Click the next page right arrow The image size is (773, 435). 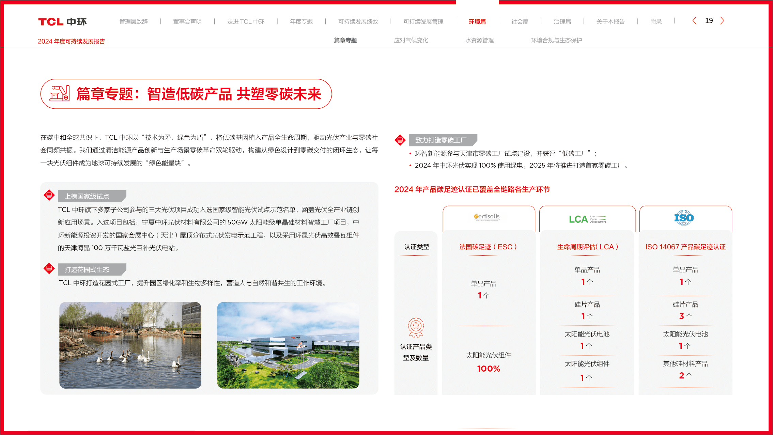click(722, 21)
